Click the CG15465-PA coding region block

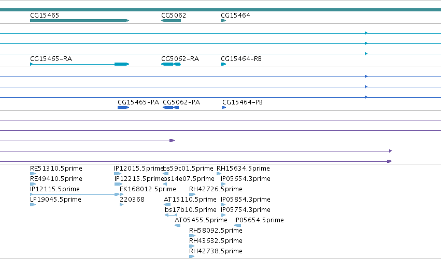click(123, 108)
